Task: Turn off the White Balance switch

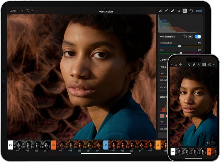Action: (198, 37)
